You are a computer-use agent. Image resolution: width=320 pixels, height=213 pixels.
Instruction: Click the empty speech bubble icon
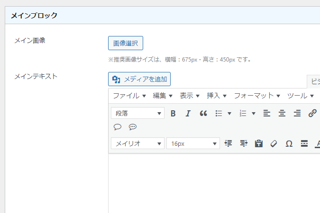pos(118,127)
